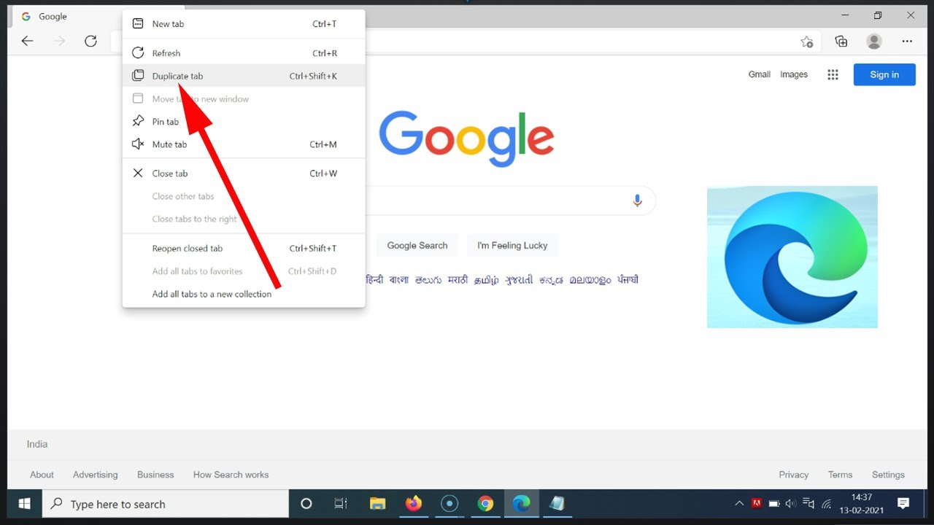This screenshot has width=934, height=525.
Task: Click Close tabs to the right entry
Action: pyautogui.click(x=244, y=219)
